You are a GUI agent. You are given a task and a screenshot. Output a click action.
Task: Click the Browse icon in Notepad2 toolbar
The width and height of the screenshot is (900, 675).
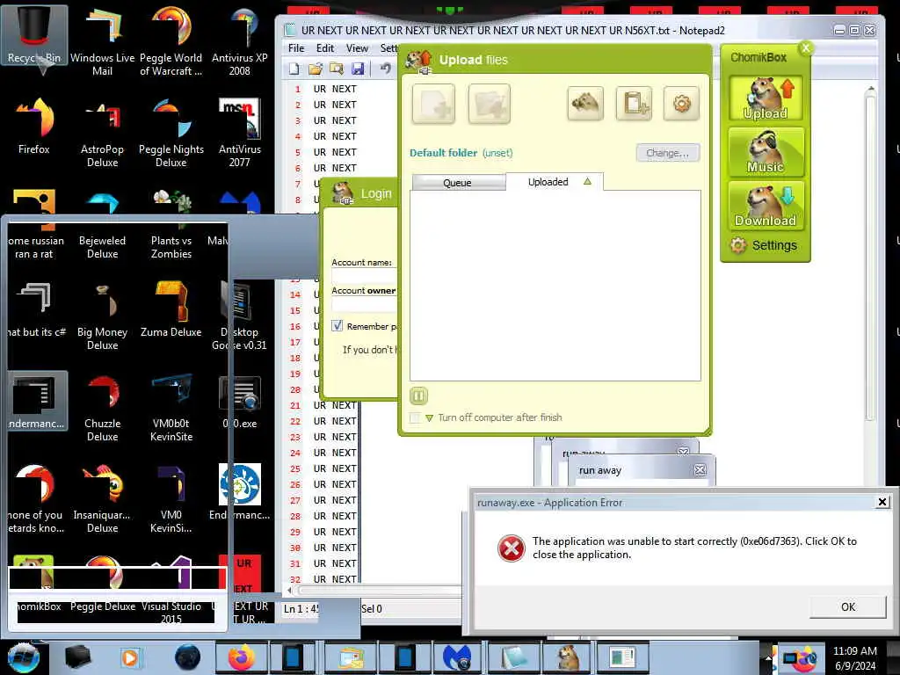[337, 69]
